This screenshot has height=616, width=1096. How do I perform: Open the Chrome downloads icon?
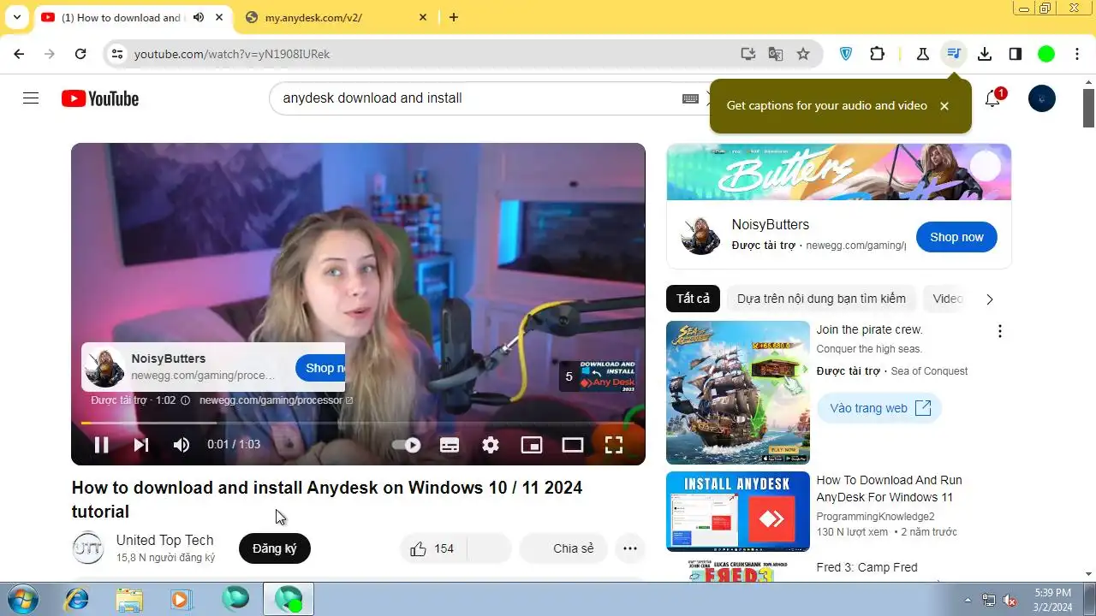point(985,54)
